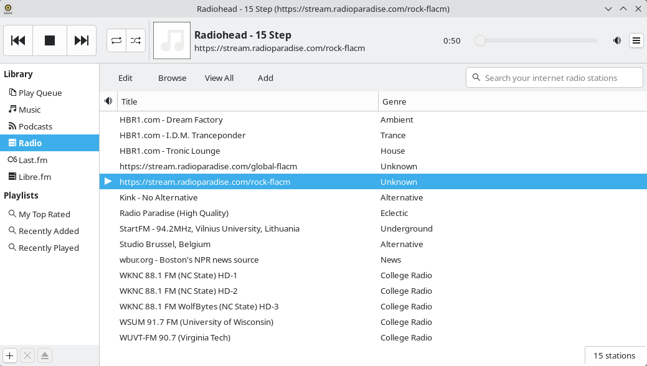Select the HBR1.com - Dream Factory station

pyautogui.click(x=373, y=120)
